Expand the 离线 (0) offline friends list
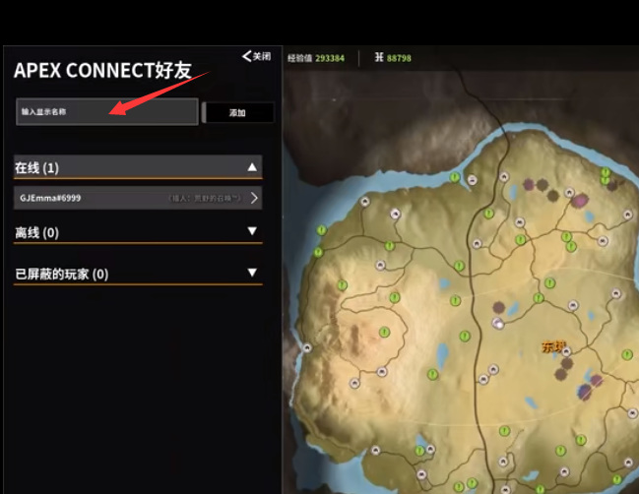 tap(138, 232)
